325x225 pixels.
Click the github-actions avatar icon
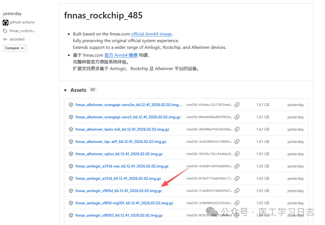point(5,22)
